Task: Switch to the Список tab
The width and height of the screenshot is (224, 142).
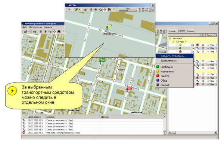Action: click(x=172, y=31)
